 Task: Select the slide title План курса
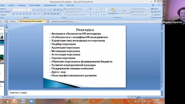pyautogui.click(x=85, y=30)
